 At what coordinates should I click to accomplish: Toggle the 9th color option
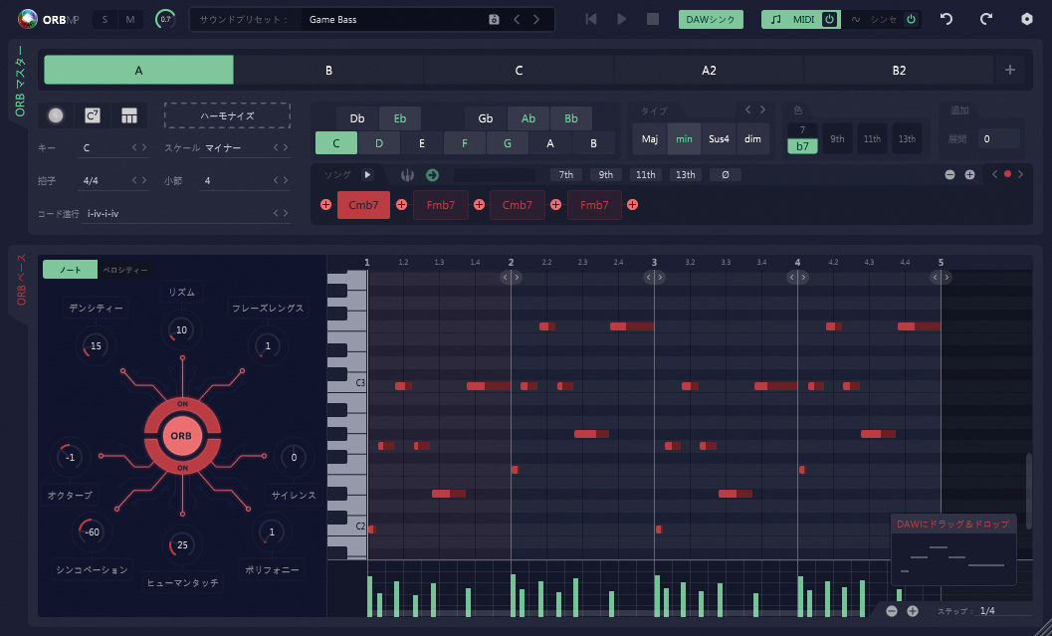[x=837, y=139]
